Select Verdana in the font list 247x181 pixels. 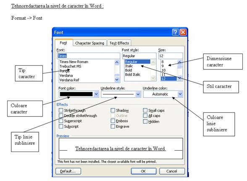[x=66, y=75]
